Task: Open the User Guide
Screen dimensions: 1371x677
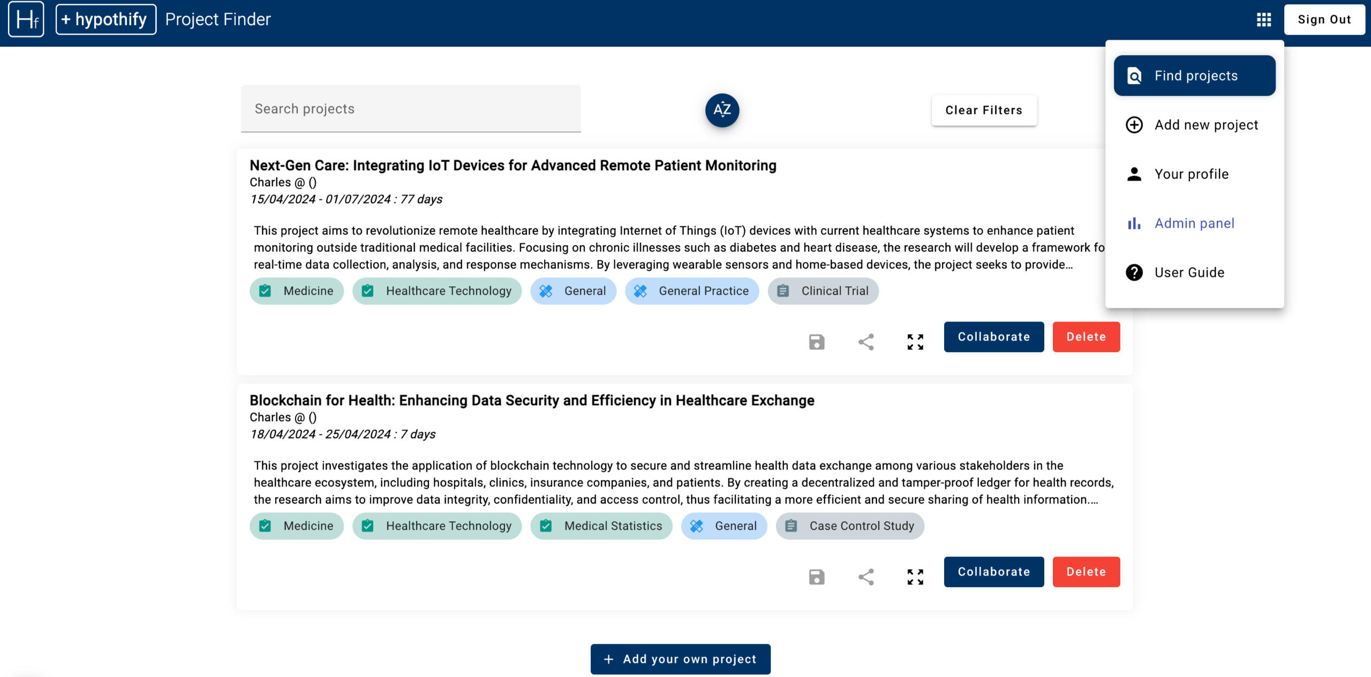Action: click(1189, 272)
